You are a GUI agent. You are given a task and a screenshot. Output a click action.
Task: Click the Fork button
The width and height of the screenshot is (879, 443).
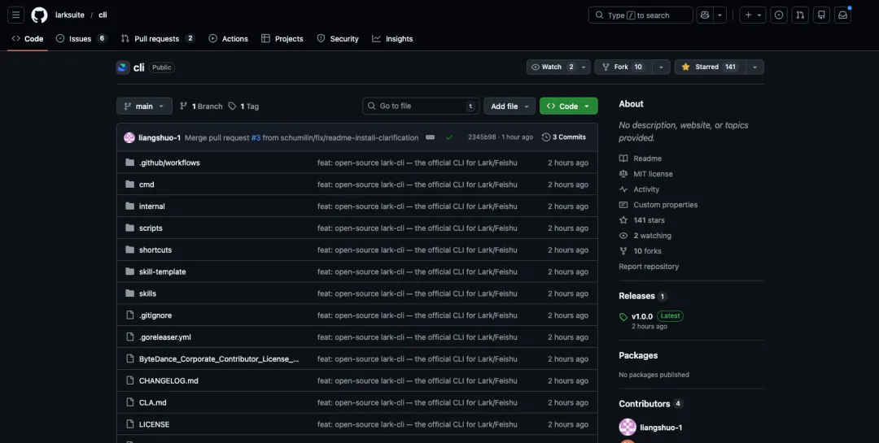tap(623, 67)
